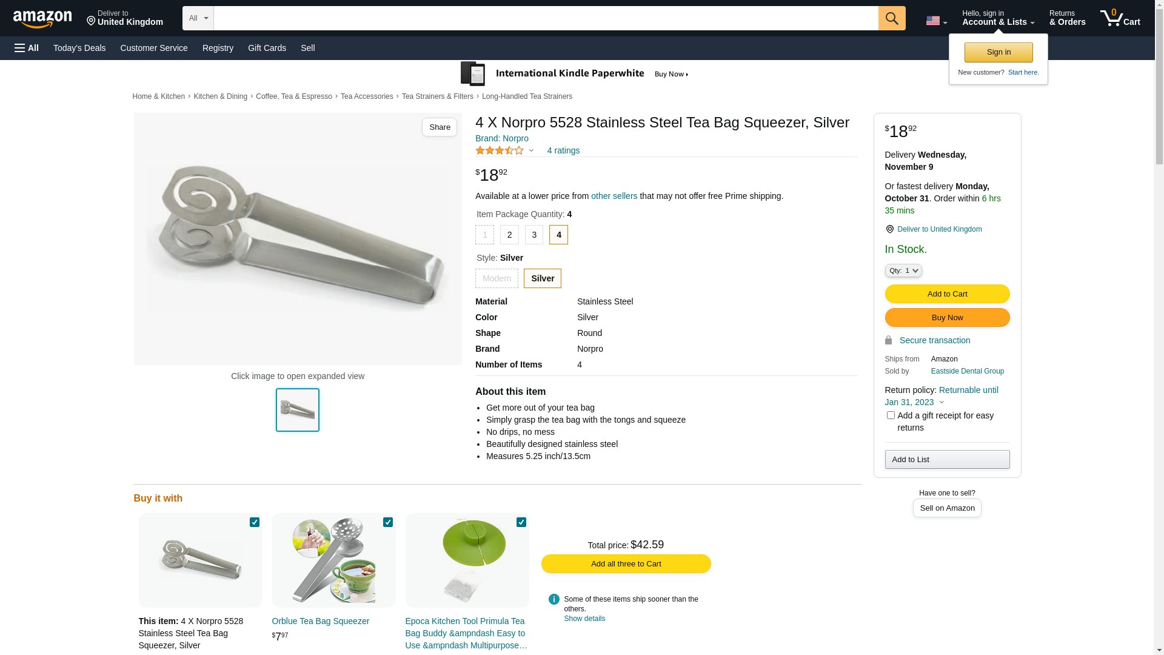
Task: Open the Qty quantity dropdown
Action: (903, 270)
